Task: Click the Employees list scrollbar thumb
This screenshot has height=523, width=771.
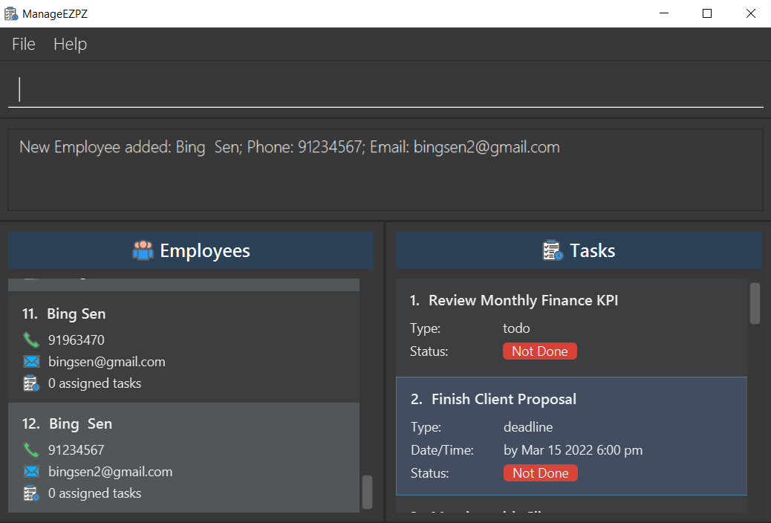Action: 367,492
